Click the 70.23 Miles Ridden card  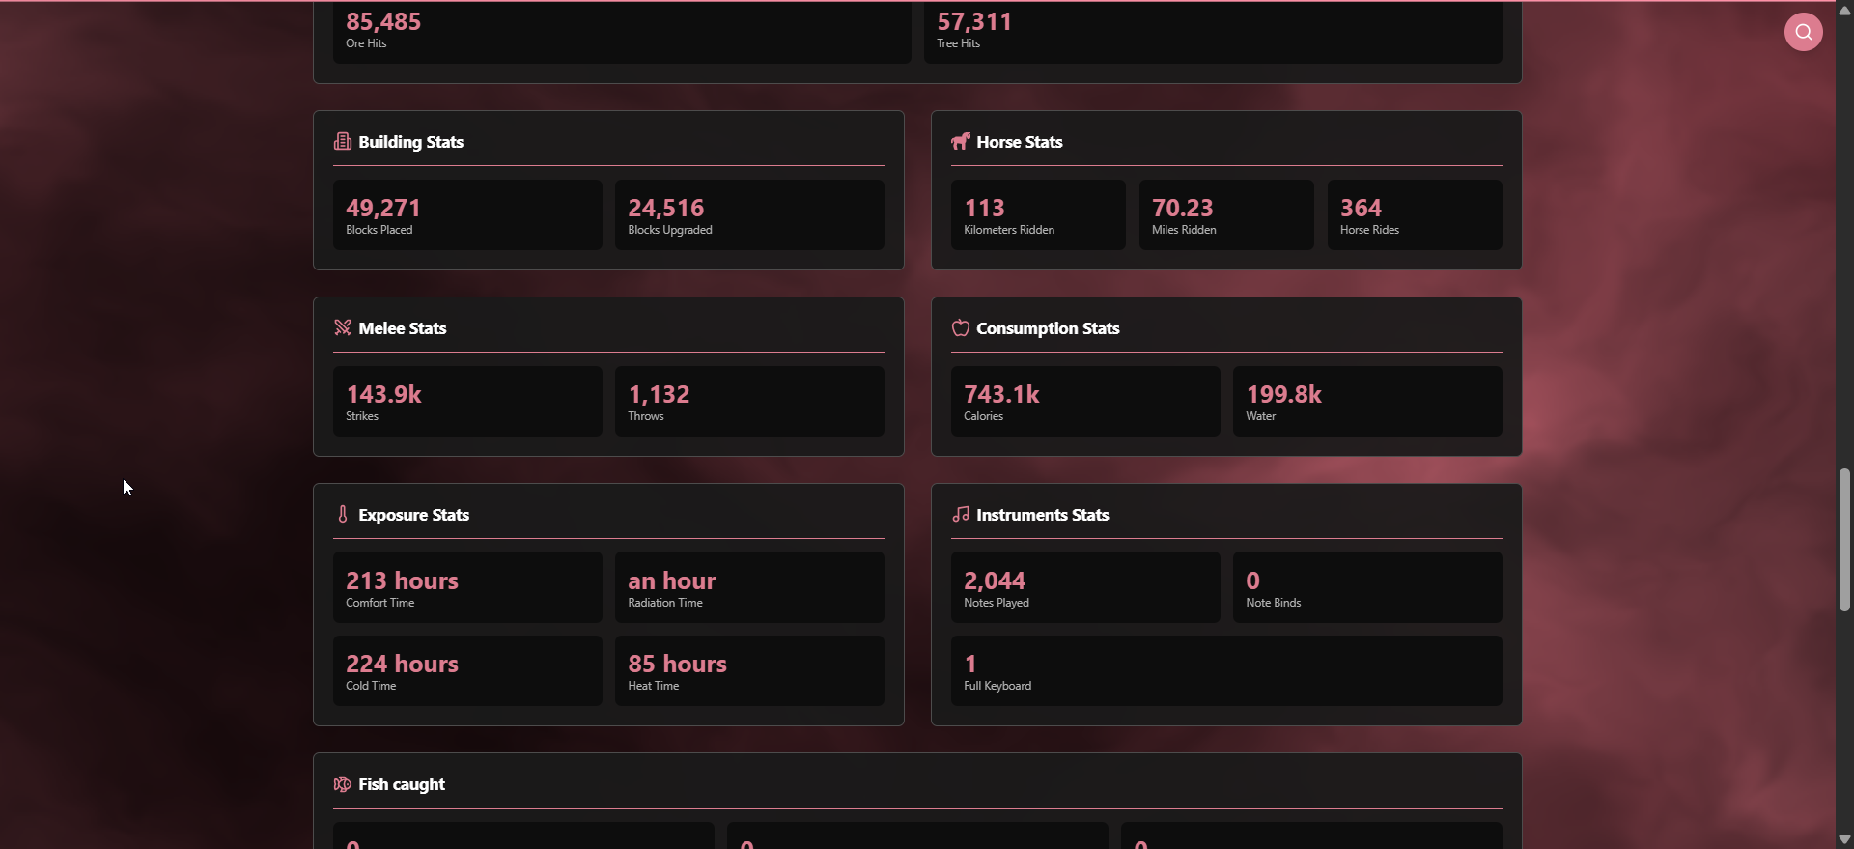pos(1226,215)
